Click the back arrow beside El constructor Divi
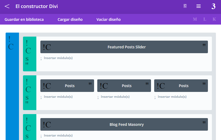221x140 pixels. 7,6
